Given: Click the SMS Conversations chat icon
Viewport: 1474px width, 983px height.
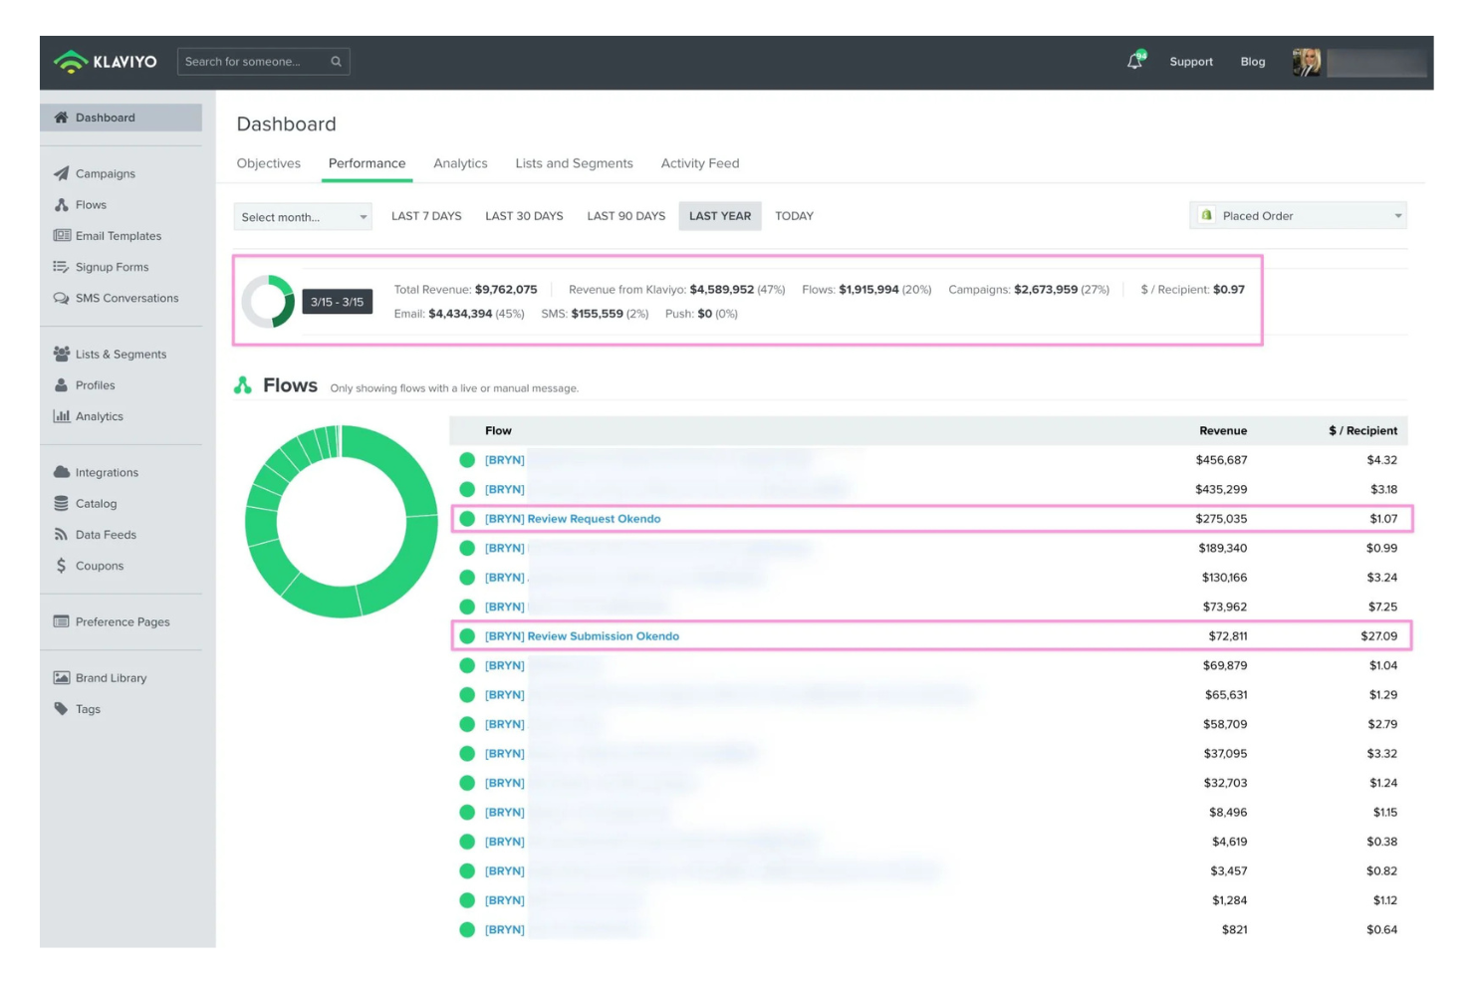Looking at the screenshot, I should pyautogui.click(x=62, y=298).
